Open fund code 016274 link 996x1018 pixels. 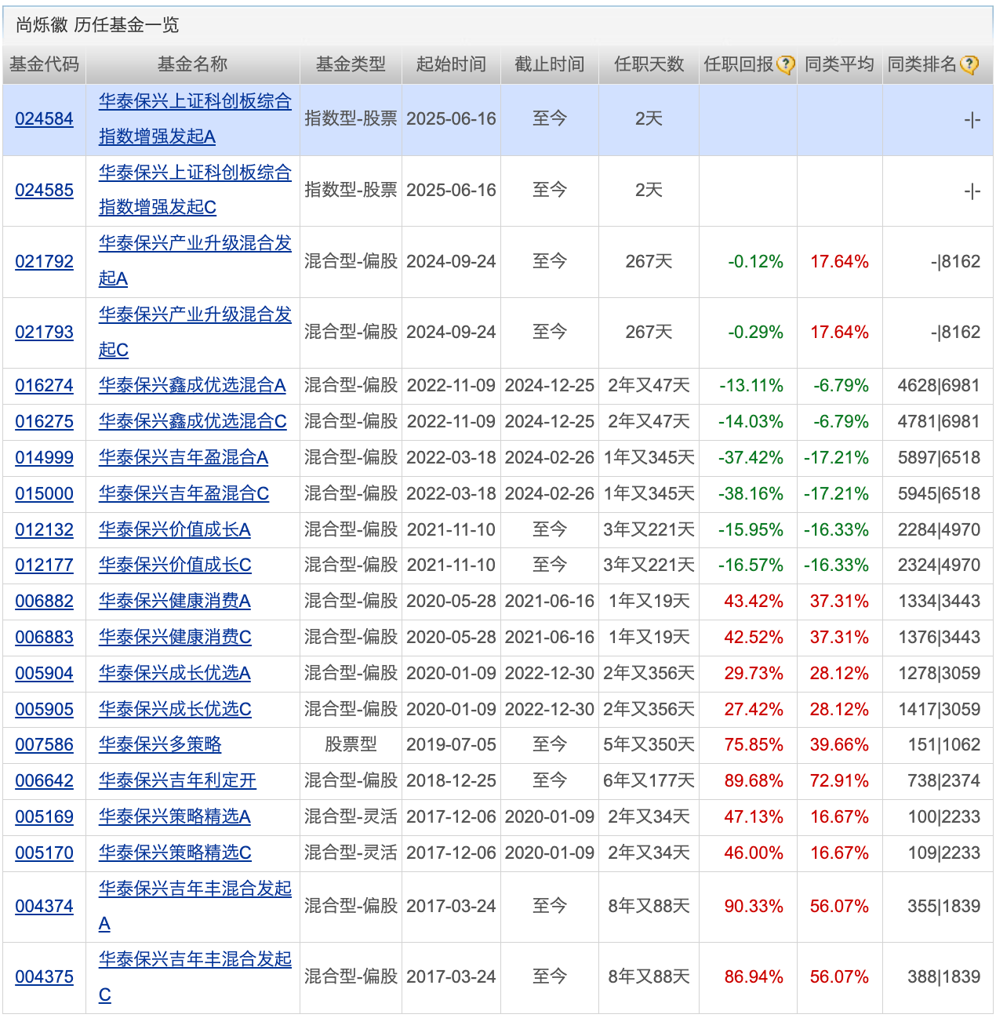click(44, 386)
